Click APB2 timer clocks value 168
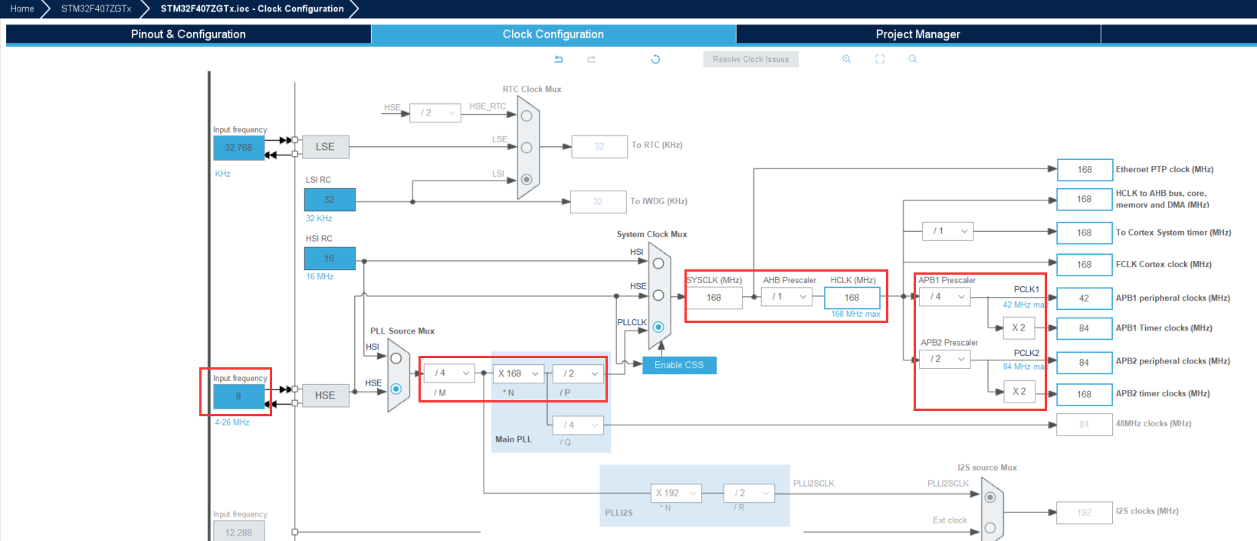 (x=1085, y=395)
